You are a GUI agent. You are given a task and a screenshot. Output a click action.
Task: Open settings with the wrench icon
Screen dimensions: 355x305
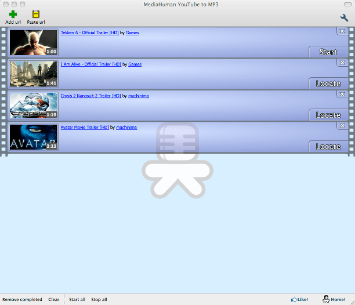(x=344, y=17)
